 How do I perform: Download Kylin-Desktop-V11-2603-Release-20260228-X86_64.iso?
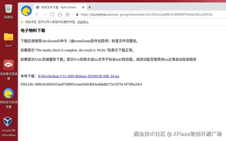pyautogui.click(x=78, y=76)
